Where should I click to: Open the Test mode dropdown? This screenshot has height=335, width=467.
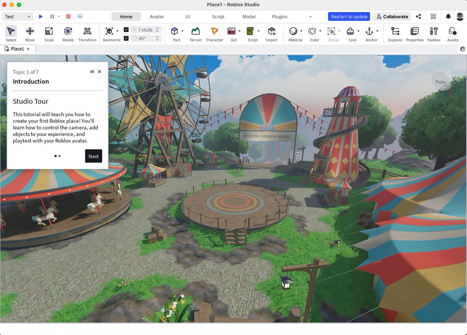tap(18, 17)
